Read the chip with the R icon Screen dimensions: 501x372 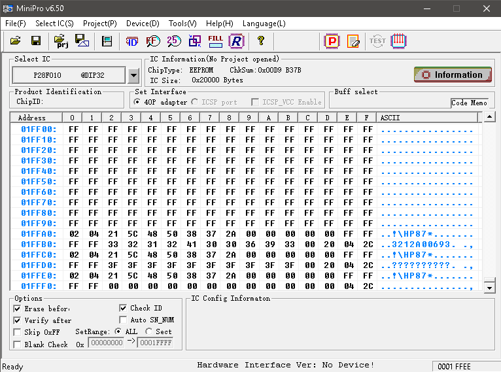(x=237, y=41)
